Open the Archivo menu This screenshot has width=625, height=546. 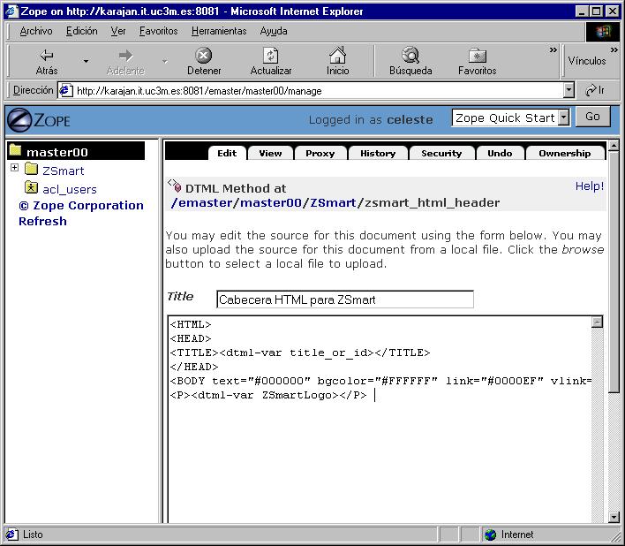36,31
